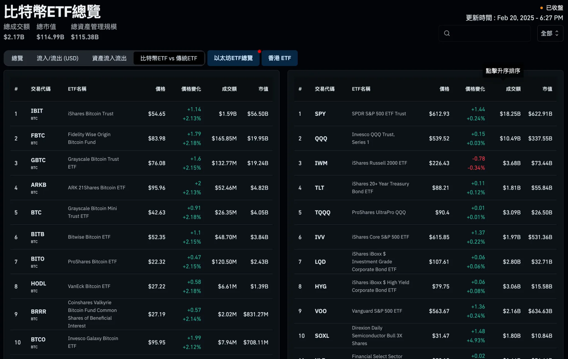The image size is (568, 359).
Task: Sort right table by 成交額 header
Action: [x=513, y=89]
